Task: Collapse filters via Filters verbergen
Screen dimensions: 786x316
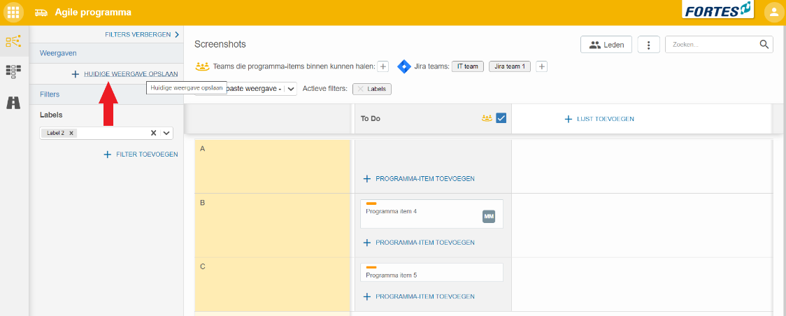Action: 141,34
